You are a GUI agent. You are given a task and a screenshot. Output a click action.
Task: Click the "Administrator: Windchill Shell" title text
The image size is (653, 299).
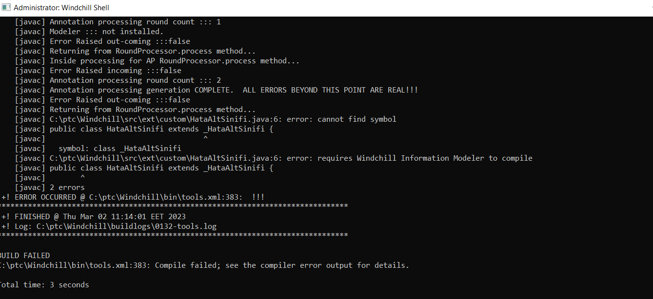(x=61, y=8)
